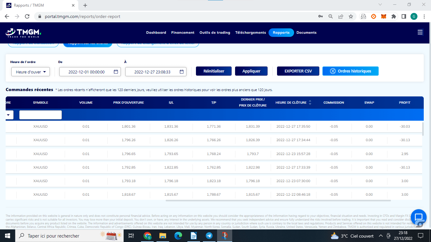Open the MetaMask fox extension
Screen dimensions: 431x242
pos(383,16)
